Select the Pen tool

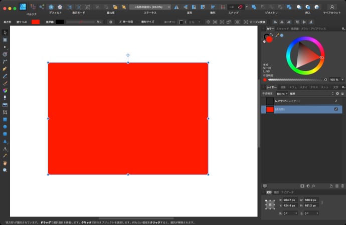(5, 68)
